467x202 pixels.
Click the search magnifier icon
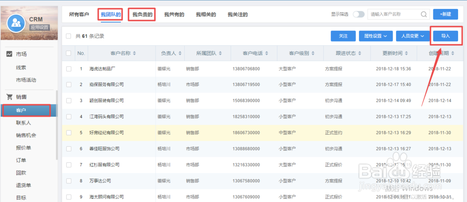(424, 14)
